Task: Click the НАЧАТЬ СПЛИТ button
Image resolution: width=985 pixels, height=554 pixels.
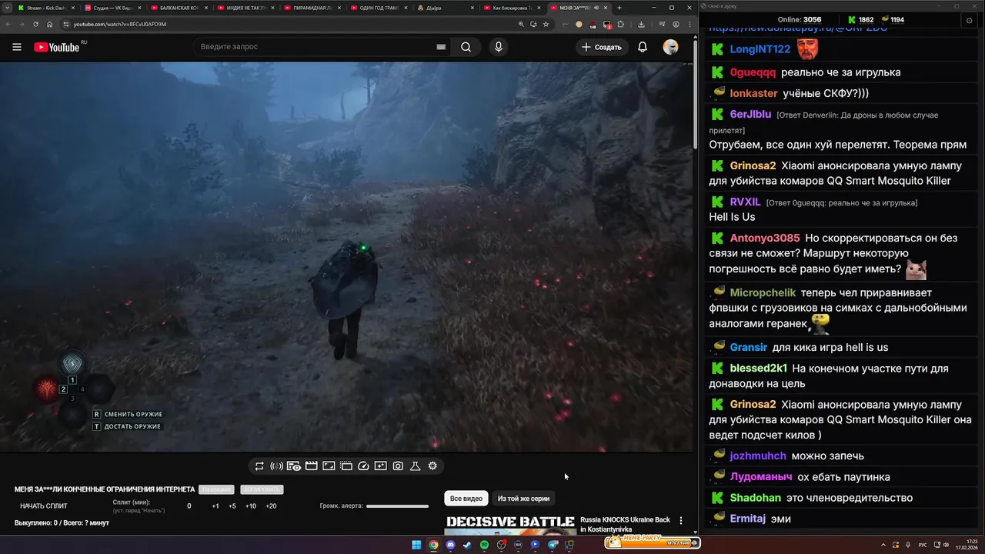Action: (x=44, y=506)
